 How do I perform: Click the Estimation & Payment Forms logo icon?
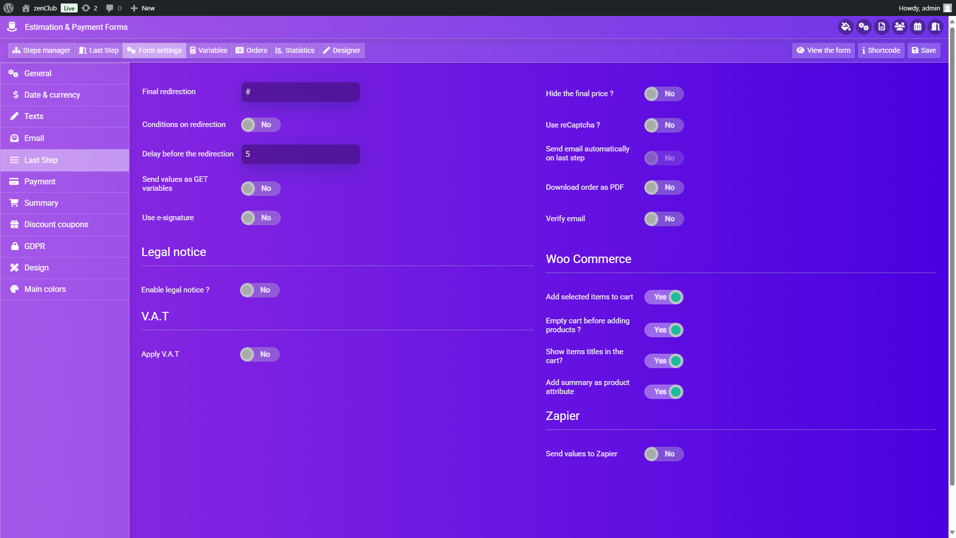(x=12, y=27)
